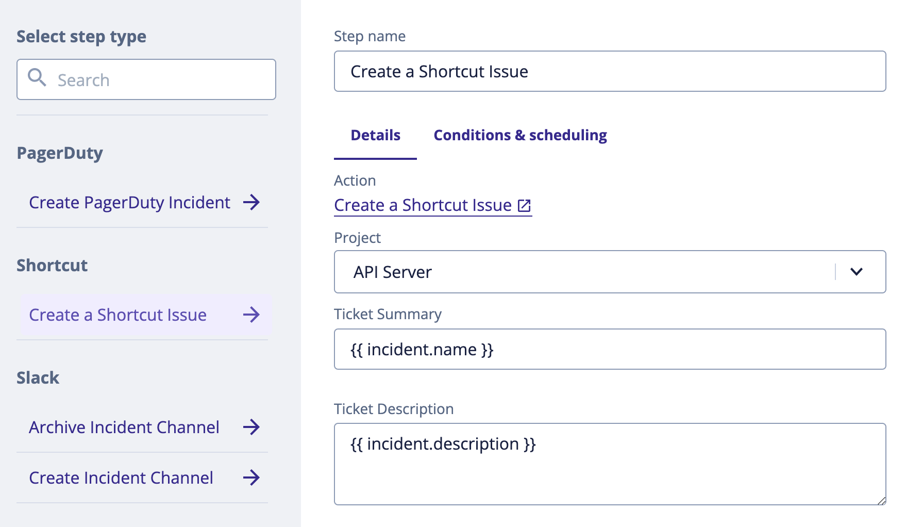
Task: Click the Ticket Description resize handle
Action: (x=881, y=500)
